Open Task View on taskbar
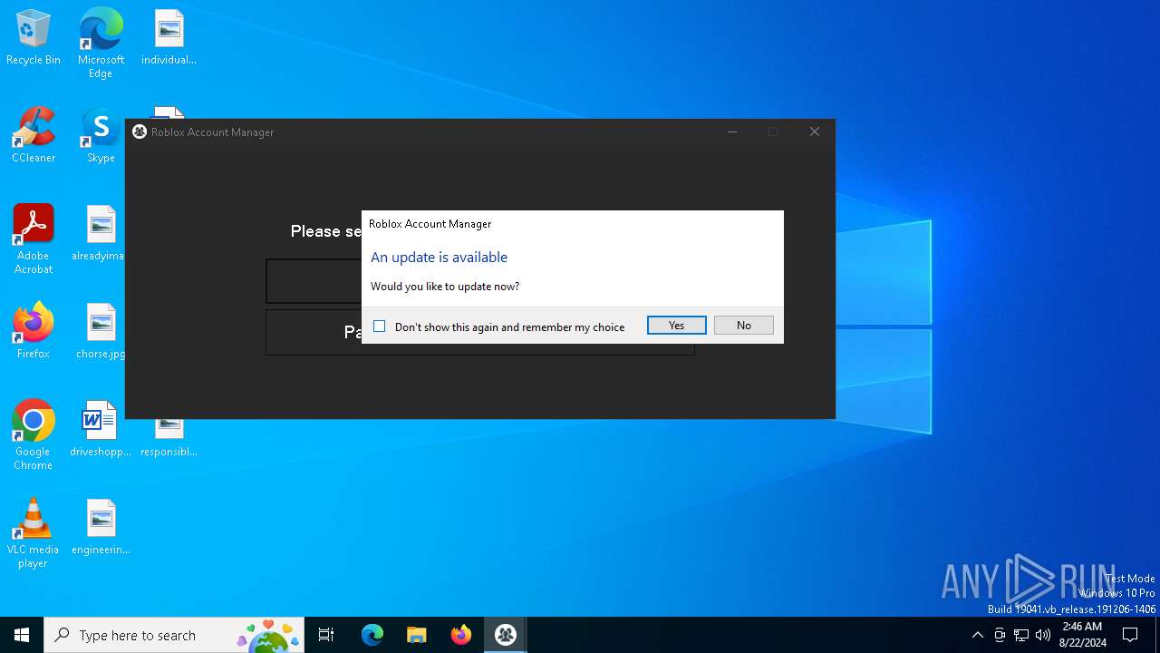 tap(326, 635)
